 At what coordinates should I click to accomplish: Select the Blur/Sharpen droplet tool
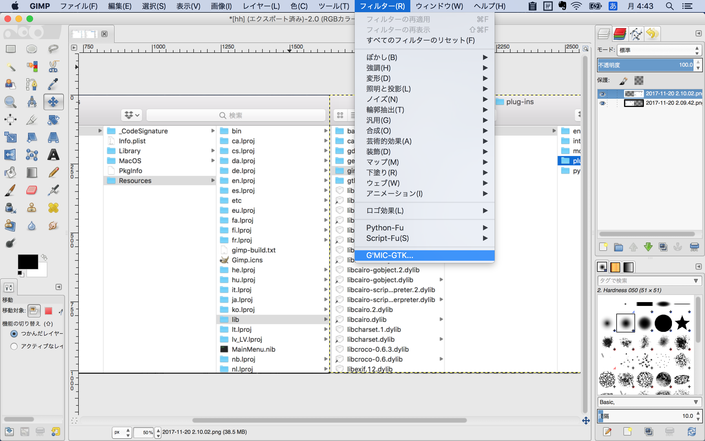pyautogui.click(x=32, y=225)
